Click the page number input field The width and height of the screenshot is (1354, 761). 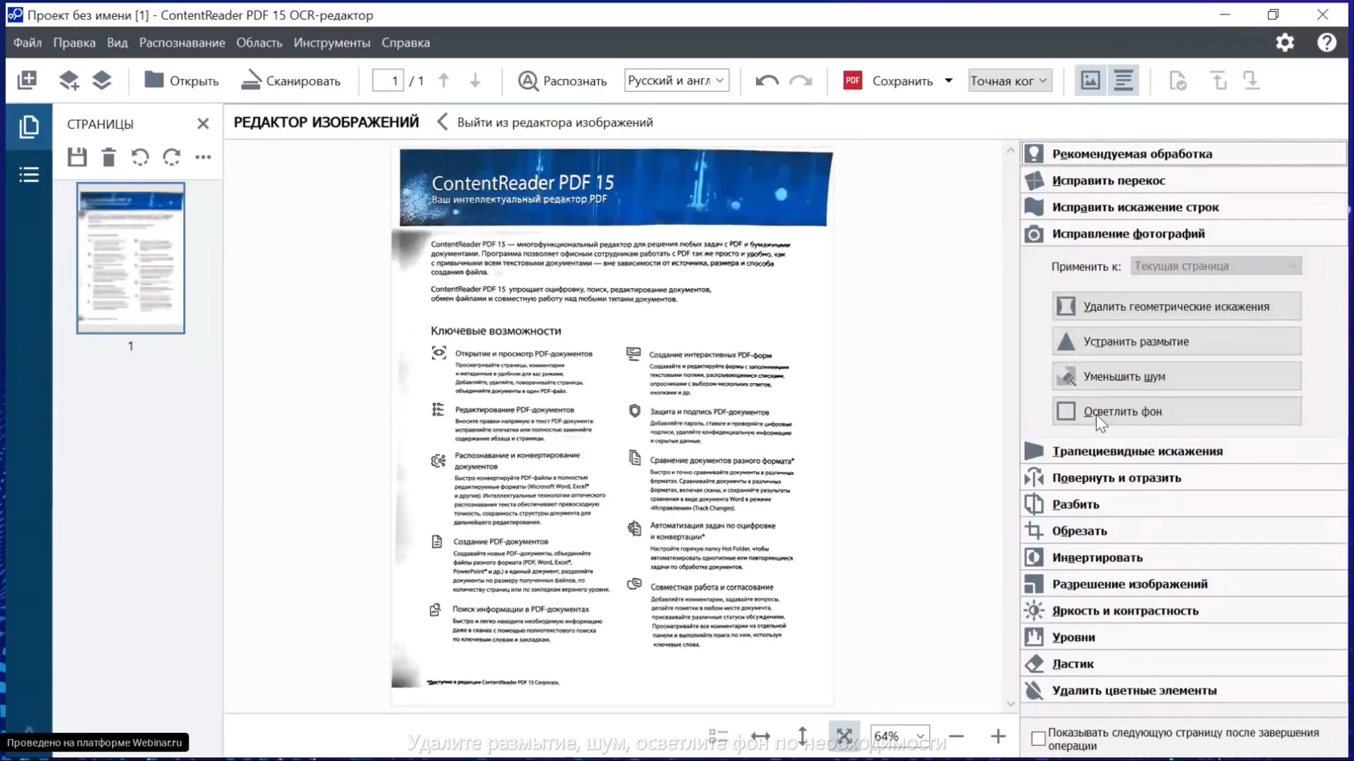[388, 81]
